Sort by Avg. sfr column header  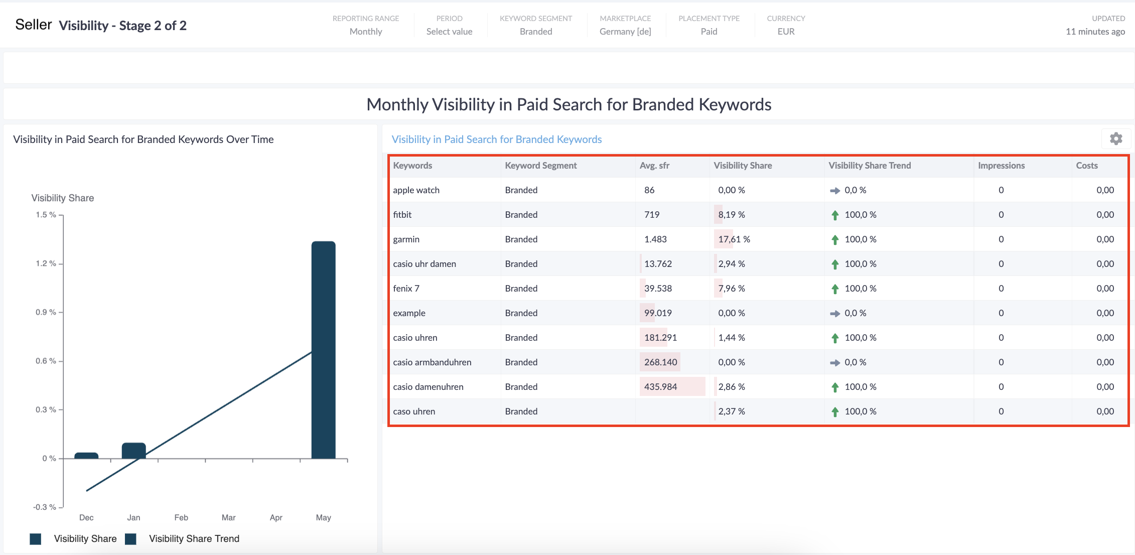pyautogui.click(x=654, y=166)
